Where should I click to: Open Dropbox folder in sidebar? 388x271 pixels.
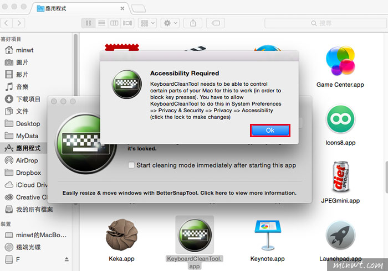coord(23,173)
